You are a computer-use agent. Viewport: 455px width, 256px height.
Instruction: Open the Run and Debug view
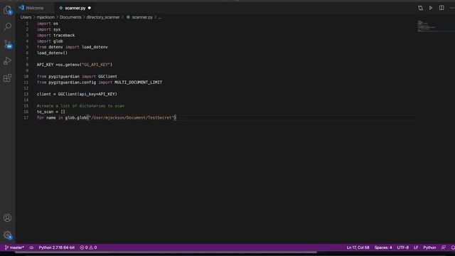8,61
